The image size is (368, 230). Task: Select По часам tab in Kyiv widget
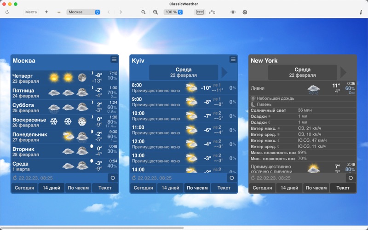tap(197, 188)
